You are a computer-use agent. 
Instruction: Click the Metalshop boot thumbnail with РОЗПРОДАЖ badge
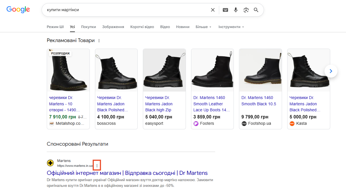click(x=68, y=70)
